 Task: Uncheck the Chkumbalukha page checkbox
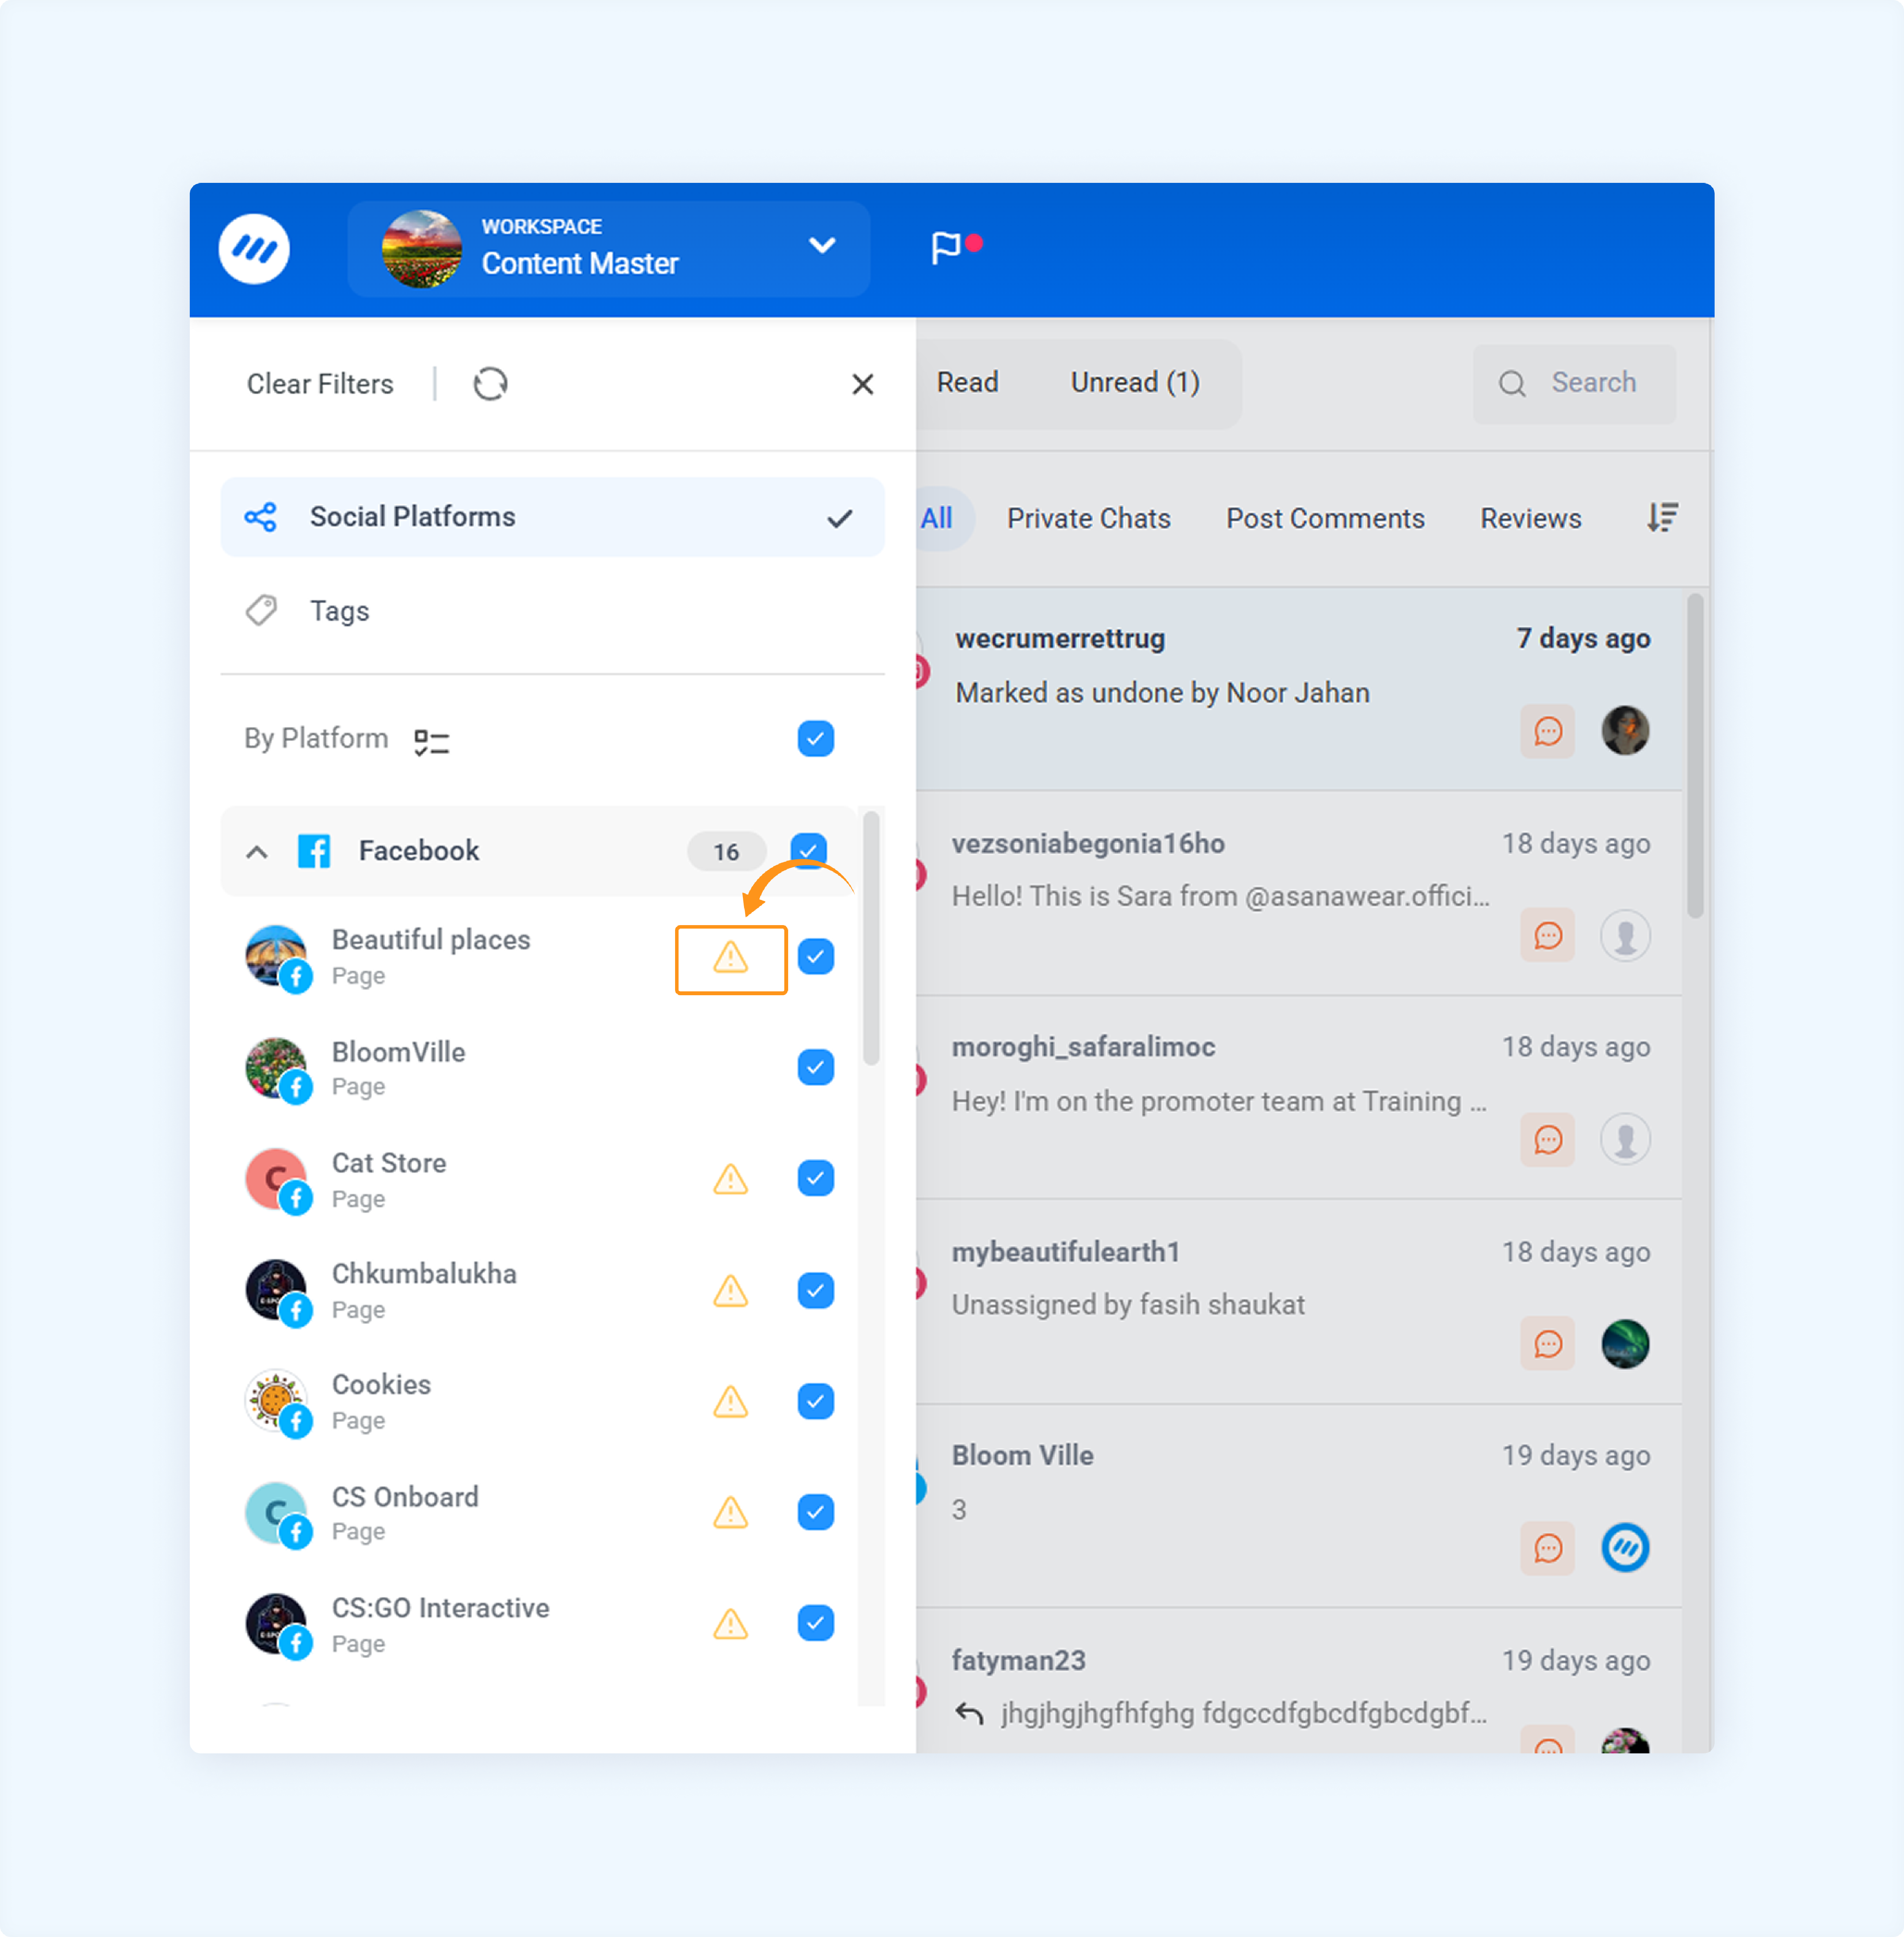[816, 1290]
